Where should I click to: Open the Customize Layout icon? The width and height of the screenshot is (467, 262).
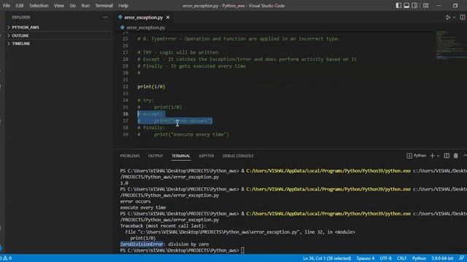[426, 6]
